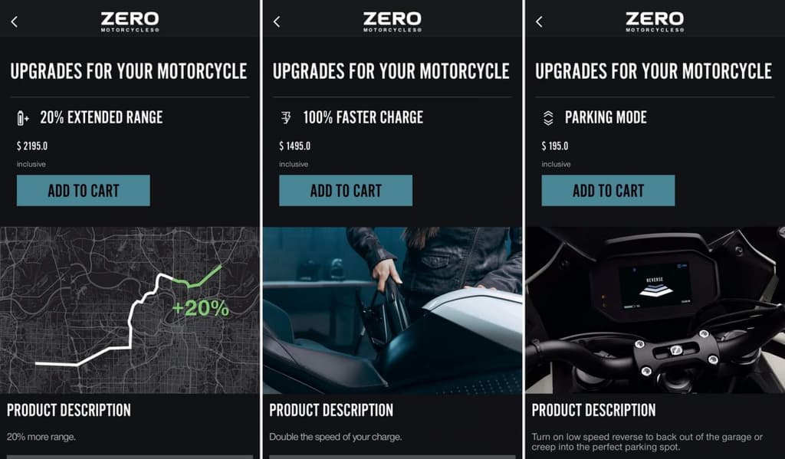
Task: Tap the layered chevrons Parking Mode icon
Action: [547, 118]
